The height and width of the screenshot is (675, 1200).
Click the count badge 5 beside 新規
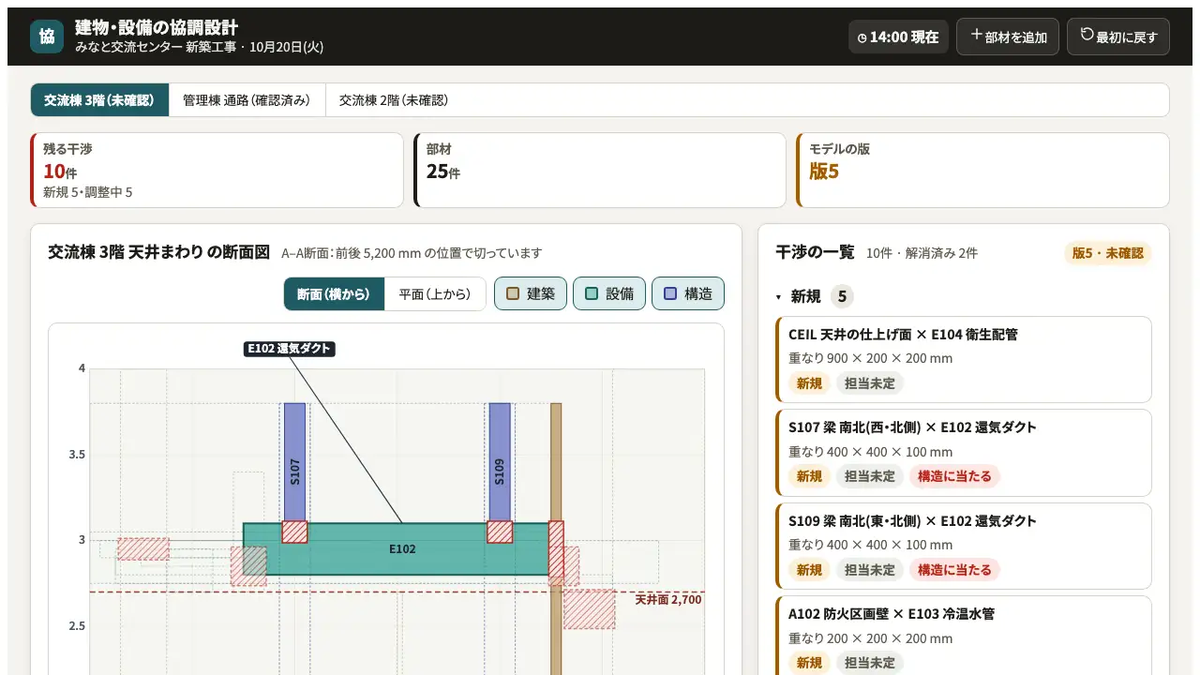click(x=842, y=296)
